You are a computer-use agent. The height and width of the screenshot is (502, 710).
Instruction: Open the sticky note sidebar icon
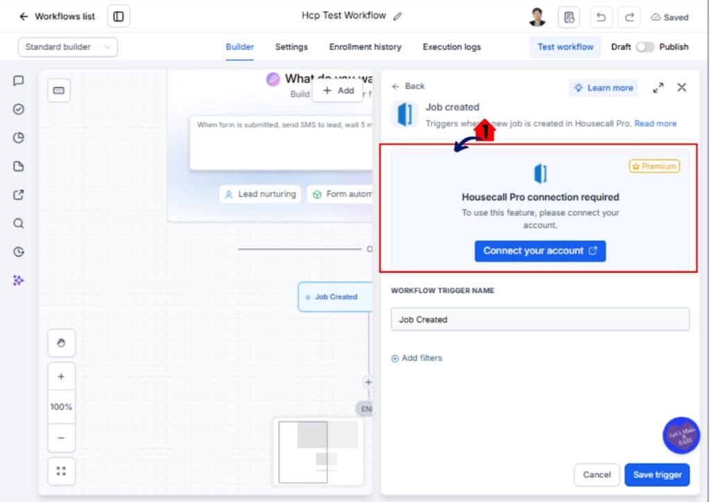pos(19,166)
